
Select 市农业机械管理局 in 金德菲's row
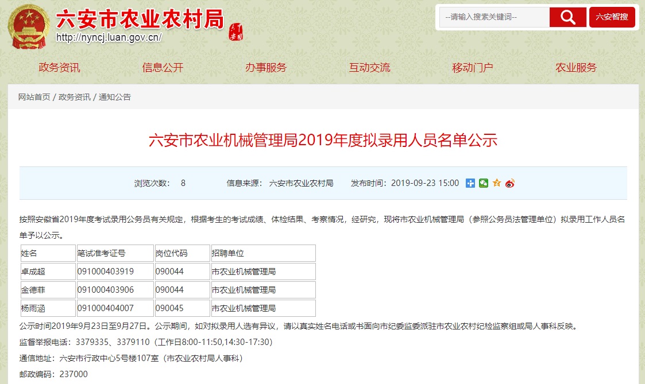click(x=263, y=290)
